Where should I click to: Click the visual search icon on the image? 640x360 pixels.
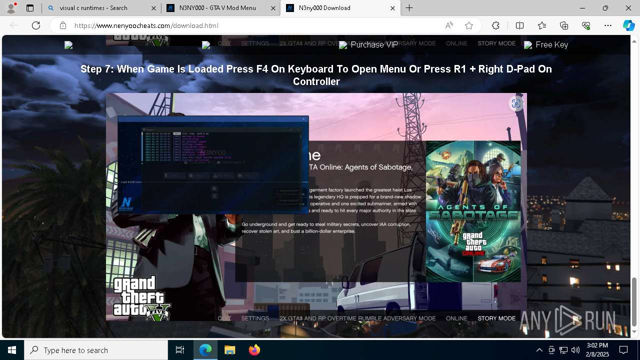click(516, 103)
